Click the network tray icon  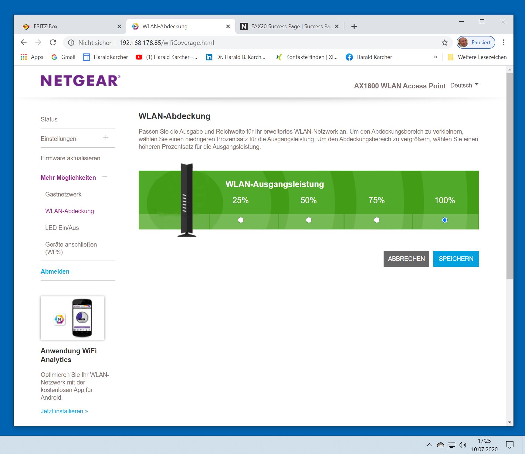coord(452,445)
